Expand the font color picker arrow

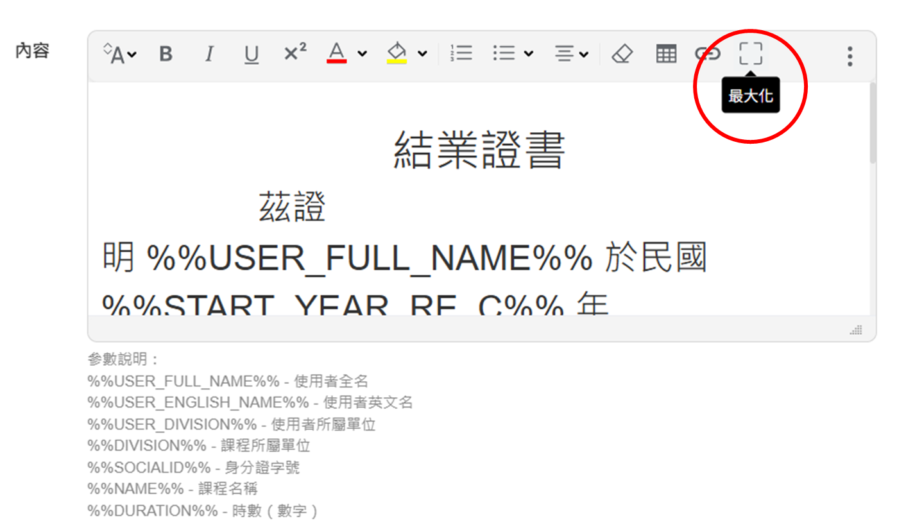click(x=363, y=54)
